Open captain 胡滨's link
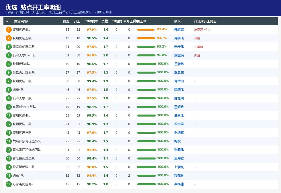 click(177, 141)
